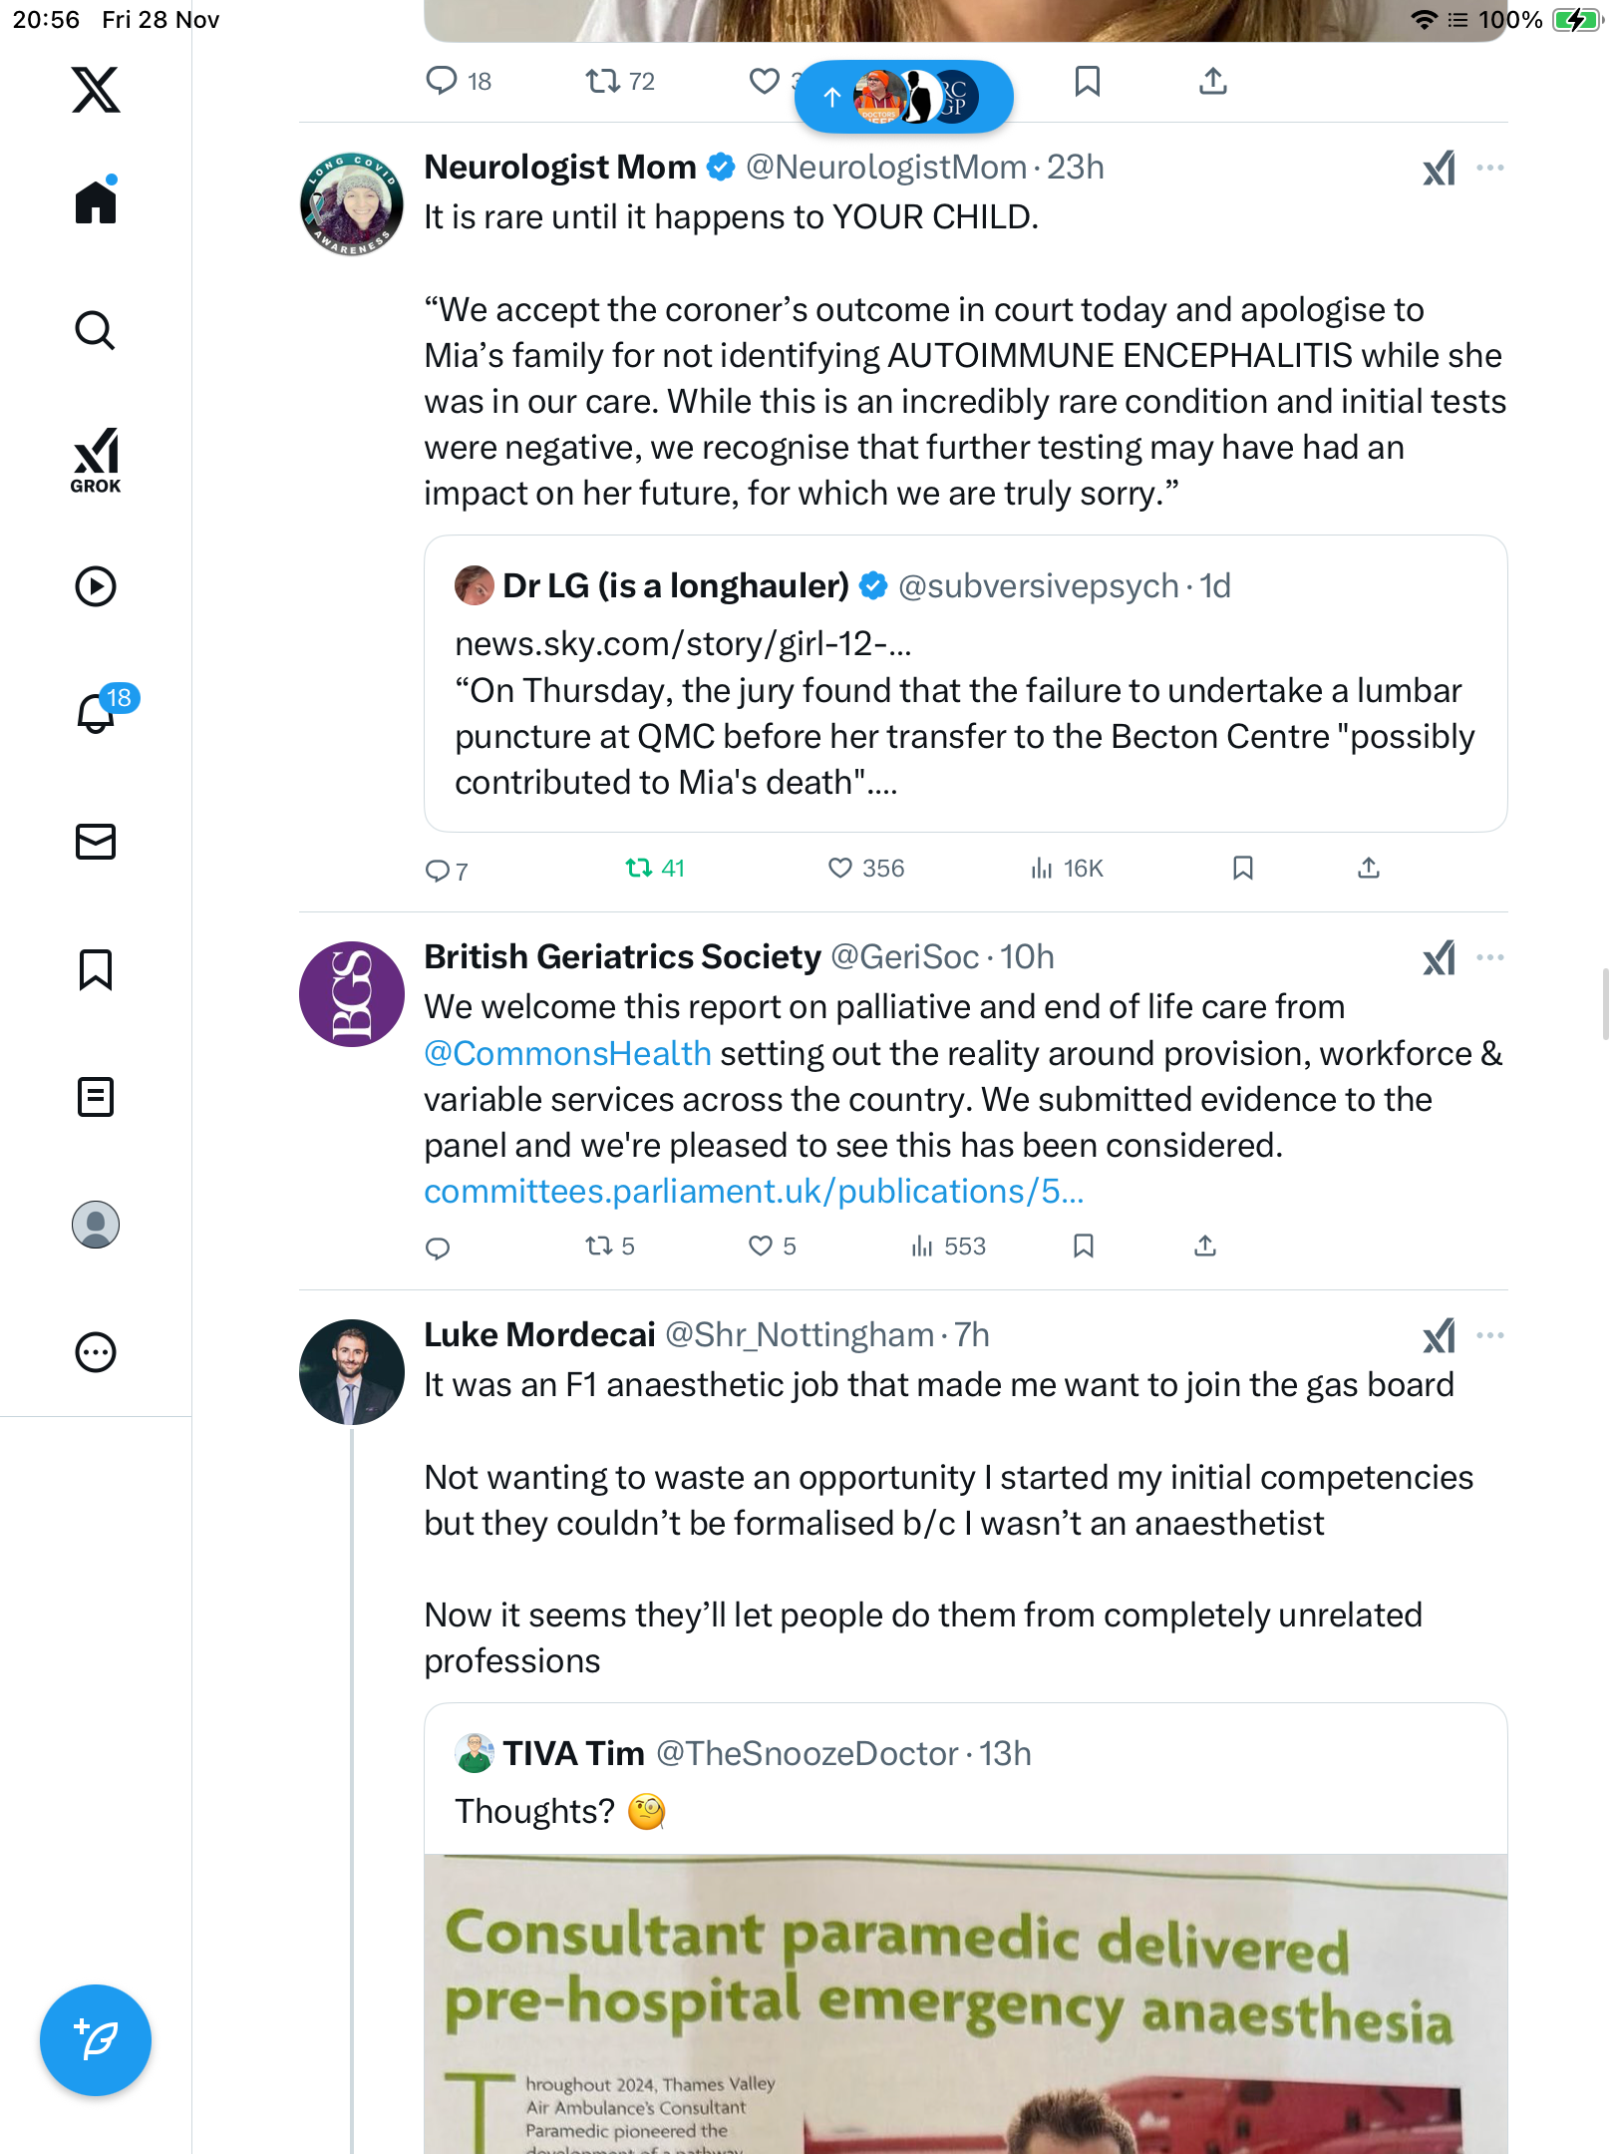Image resolution: width=1615 pixels, height=2154 pixels.
Task: Open the Lists icon in the sidebar
Action: (x=96, y=1097)
